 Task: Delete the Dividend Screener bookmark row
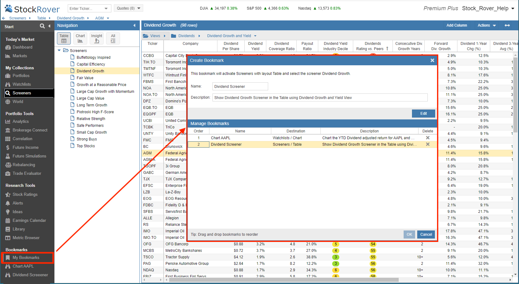[x=428, y=144]
